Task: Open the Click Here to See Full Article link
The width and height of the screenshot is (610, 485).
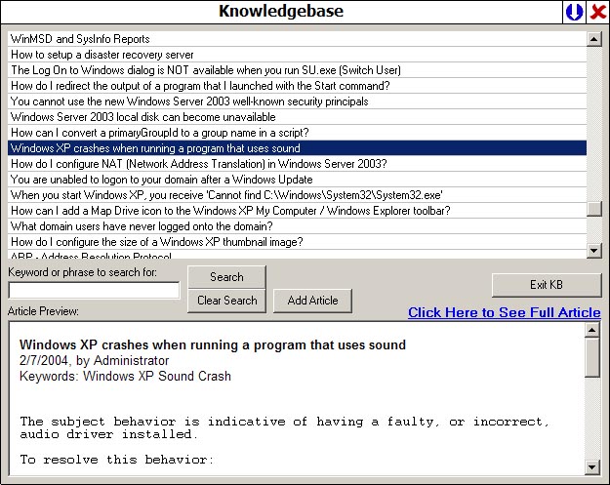Action: pos(505,312)
